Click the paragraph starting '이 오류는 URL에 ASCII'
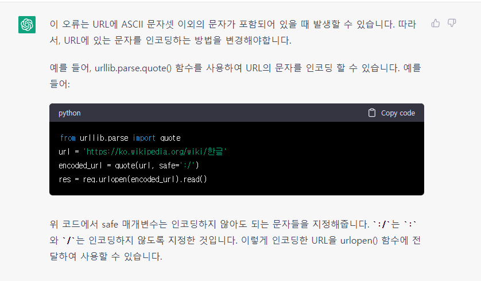Viewport: 481px width, 281px height. point(233,32)
